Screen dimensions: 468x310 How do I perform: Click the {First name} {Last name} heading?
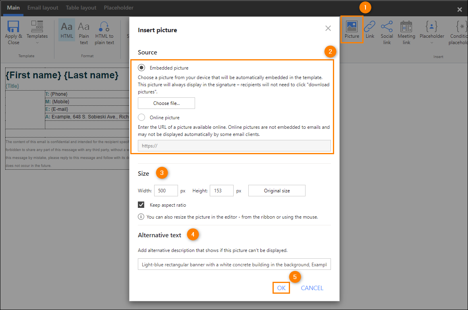(x=62, y=75)
